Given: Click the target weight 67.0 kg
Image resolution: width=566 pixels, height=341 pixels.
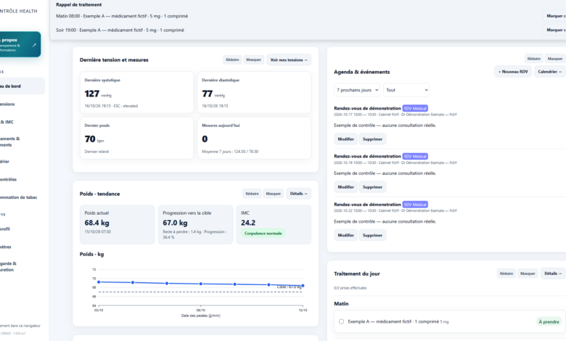Looking at the screenshot, I should [175, 223].
